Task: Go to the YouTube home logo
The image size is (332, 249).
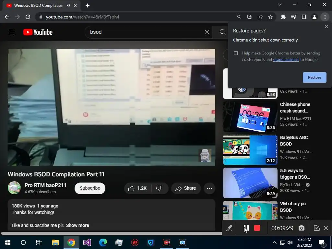Action: pyautogui.click(x=38, y=32)
